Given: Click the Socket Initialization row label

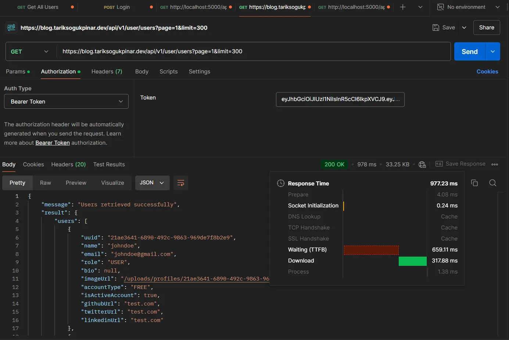Looking at the screenshot, I should point(313,206).
